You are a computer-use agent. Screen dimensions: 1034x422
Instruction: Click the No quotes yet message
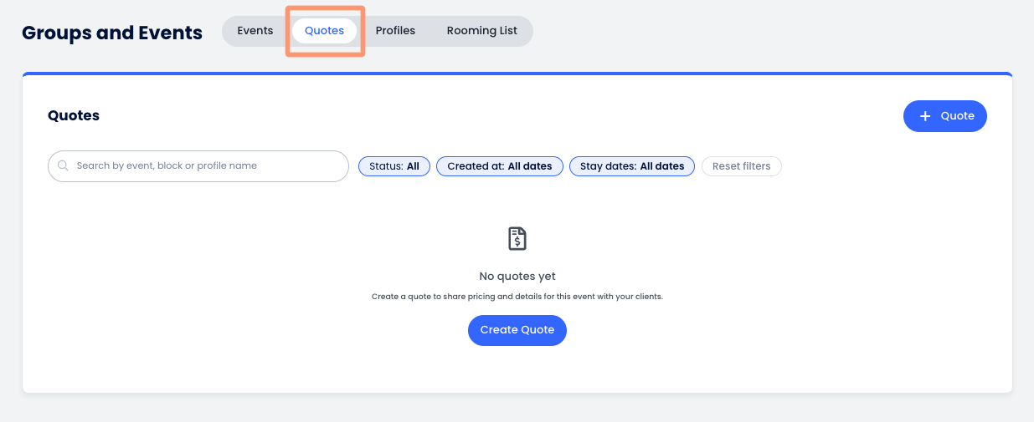click(517, 276)
